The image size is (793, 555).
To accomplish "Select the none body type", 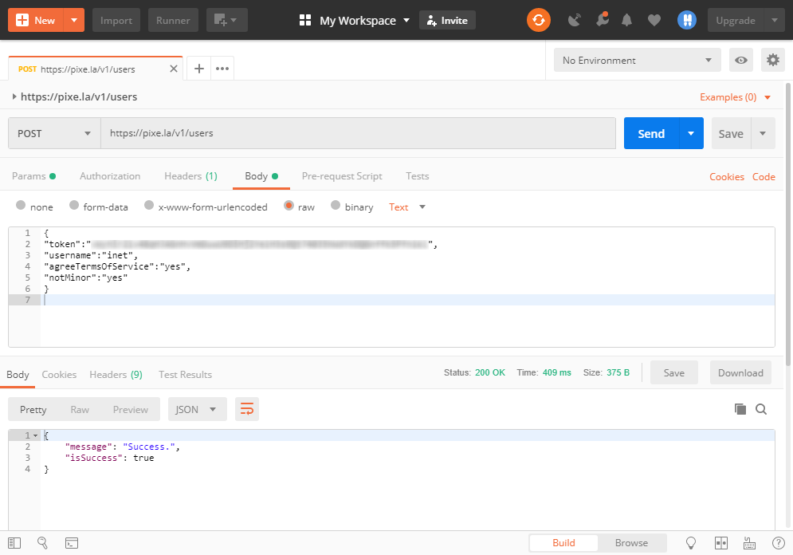I will [21, 205].
